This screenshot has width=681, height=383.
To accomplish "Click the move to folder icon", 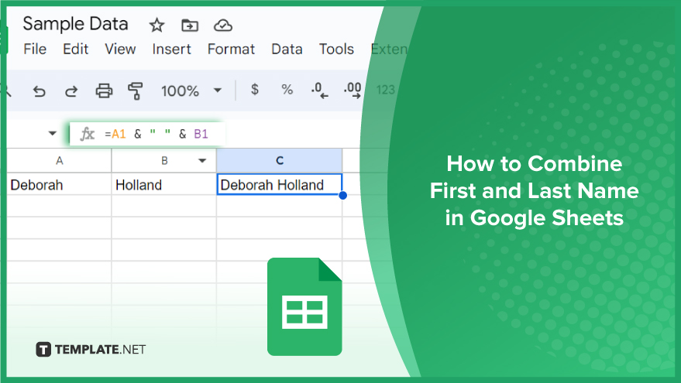I will tap(190, 26).
